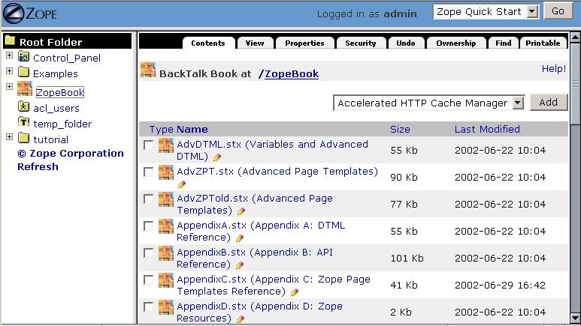Switch to the Contents tab

point(208,43)
